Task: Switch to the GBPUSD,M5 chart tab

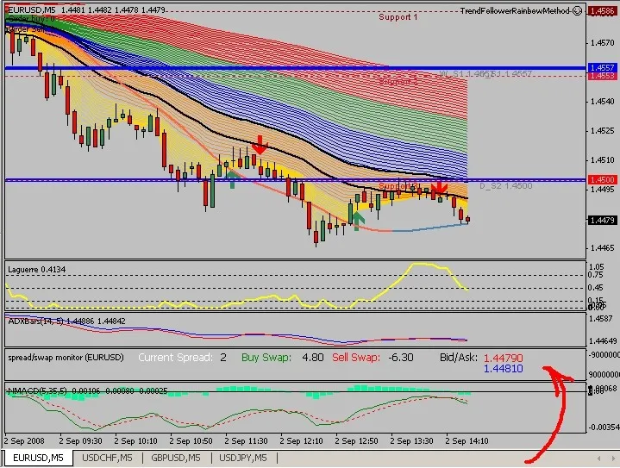Action: 177,458
